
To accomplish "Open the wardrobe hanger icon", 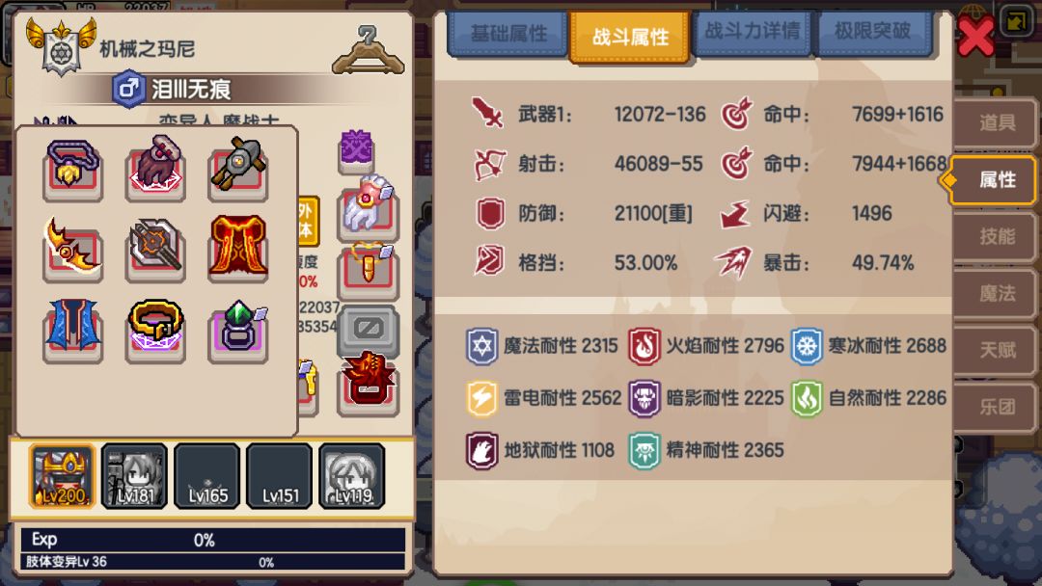I will click(x=369, y=50).
